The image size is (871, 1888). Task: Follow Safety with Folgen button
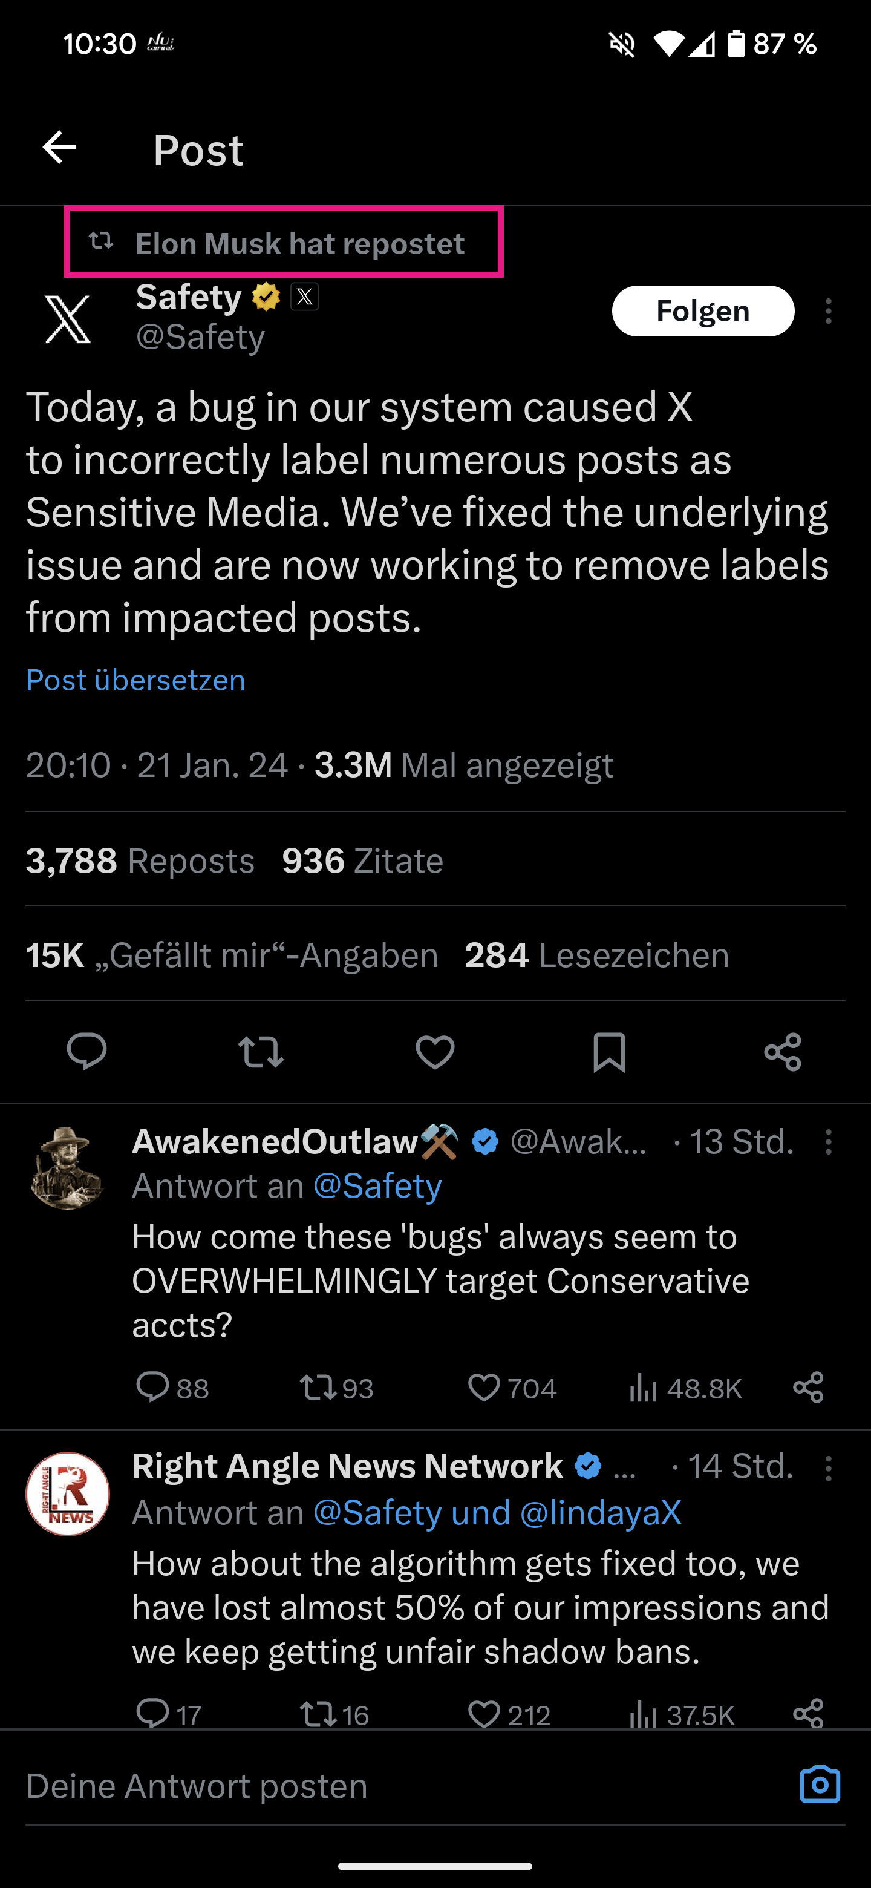coord(702,311)
